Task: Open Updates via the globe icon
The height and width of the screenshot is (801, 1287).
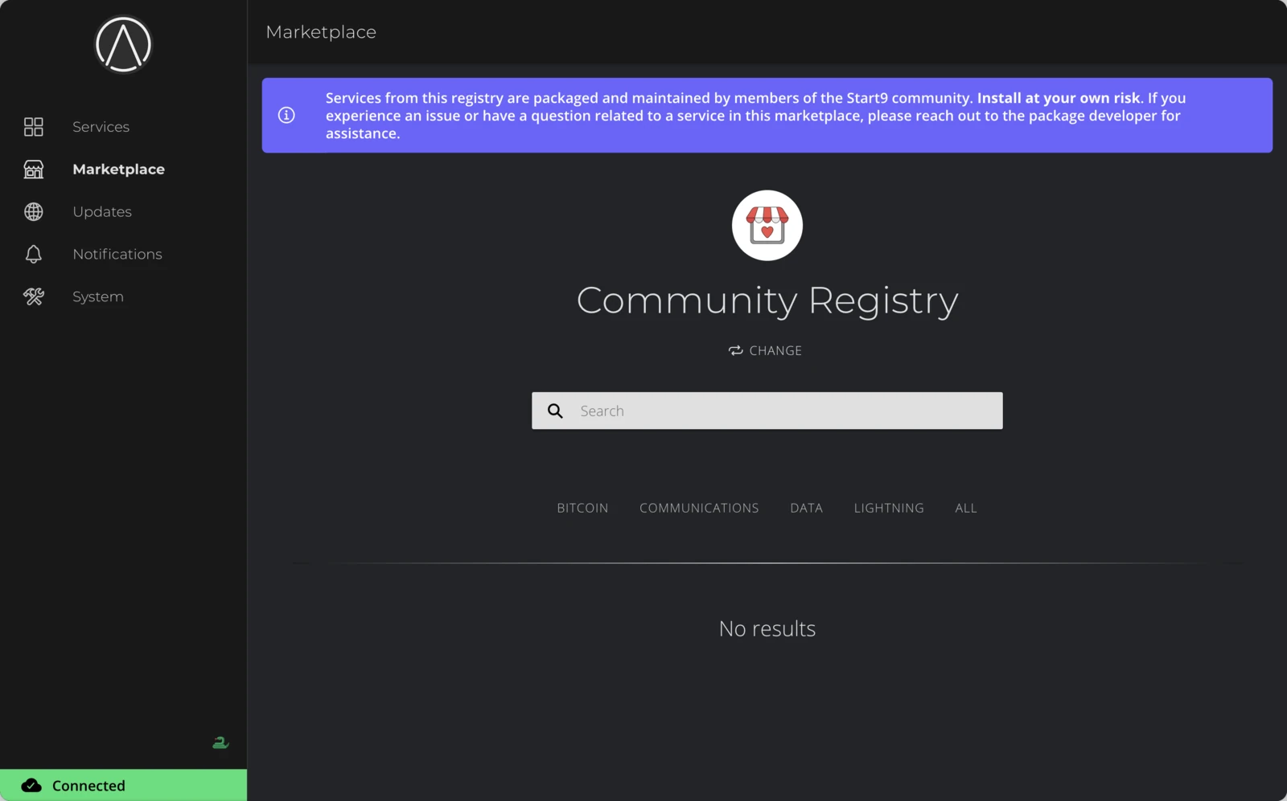Action: (33, 211)
